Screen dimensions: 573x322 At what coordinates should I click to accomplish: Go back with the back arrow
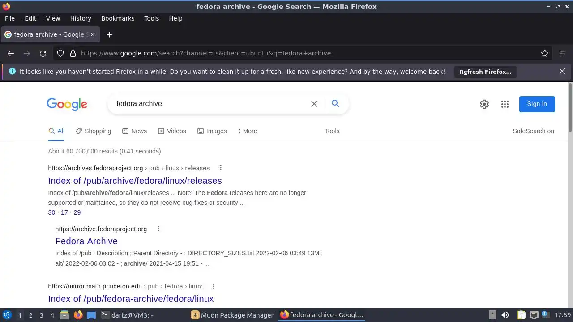11,53
